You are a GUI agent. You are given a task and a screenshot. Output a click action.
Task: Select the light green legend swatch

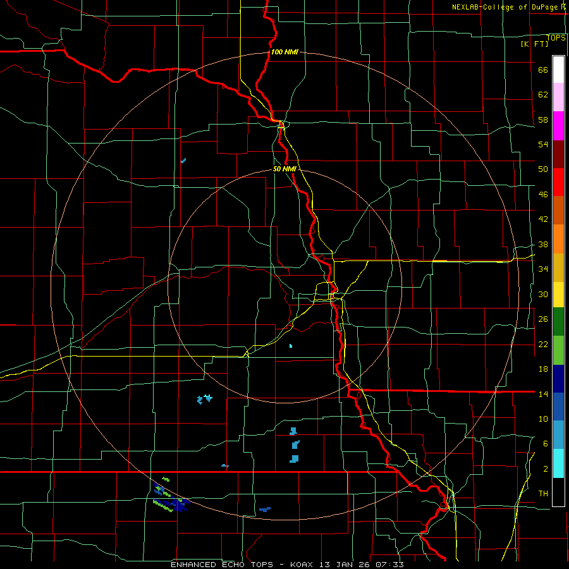tap(558, 350)
